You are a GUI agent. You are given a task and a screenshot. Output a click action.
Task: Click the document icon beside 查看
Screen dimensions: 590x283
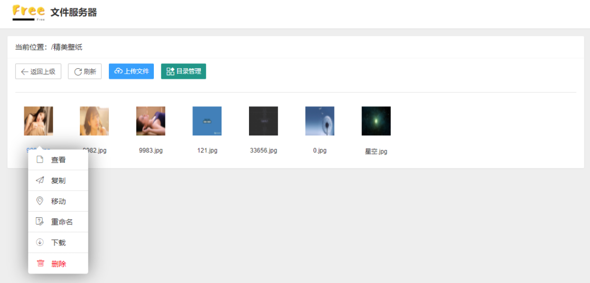point(40,160)
